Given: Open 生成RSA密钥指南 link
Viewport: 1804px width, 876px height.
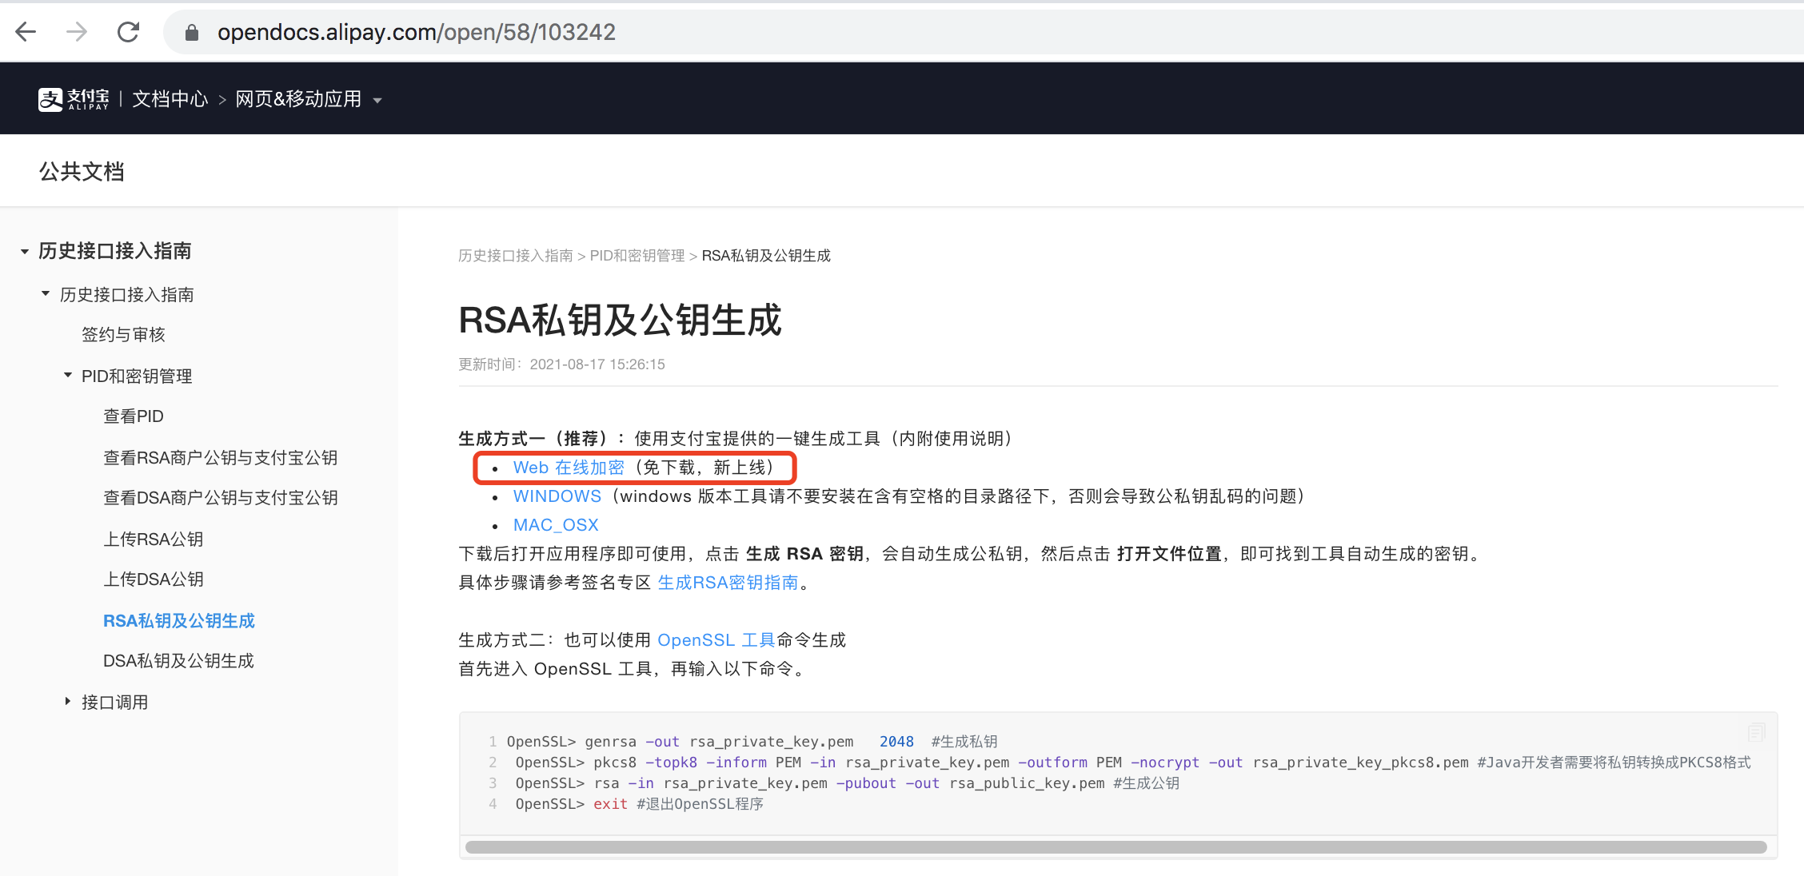Looking at the screenshot, I should [728, 583].
